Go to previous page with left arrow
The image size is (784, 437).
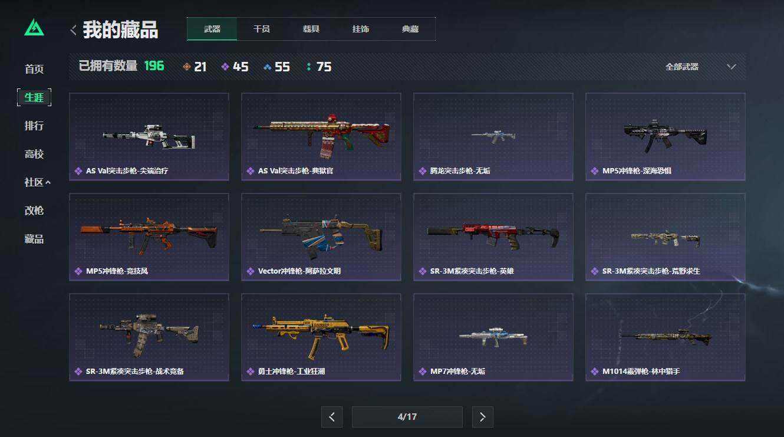pyautogui.click(x=332, y=417)
